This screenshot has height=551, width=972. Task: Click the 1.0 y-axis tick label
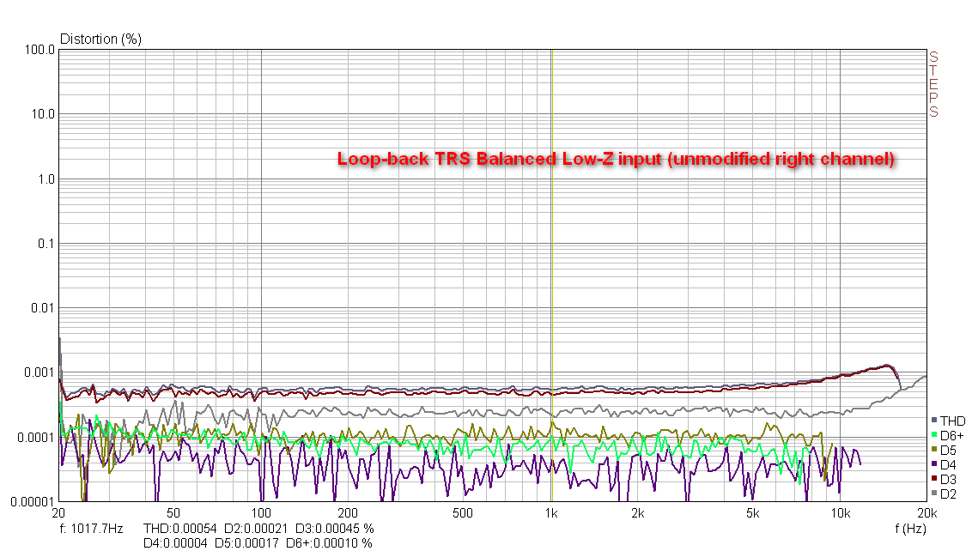pyautogui.click(x=46, y=179)
